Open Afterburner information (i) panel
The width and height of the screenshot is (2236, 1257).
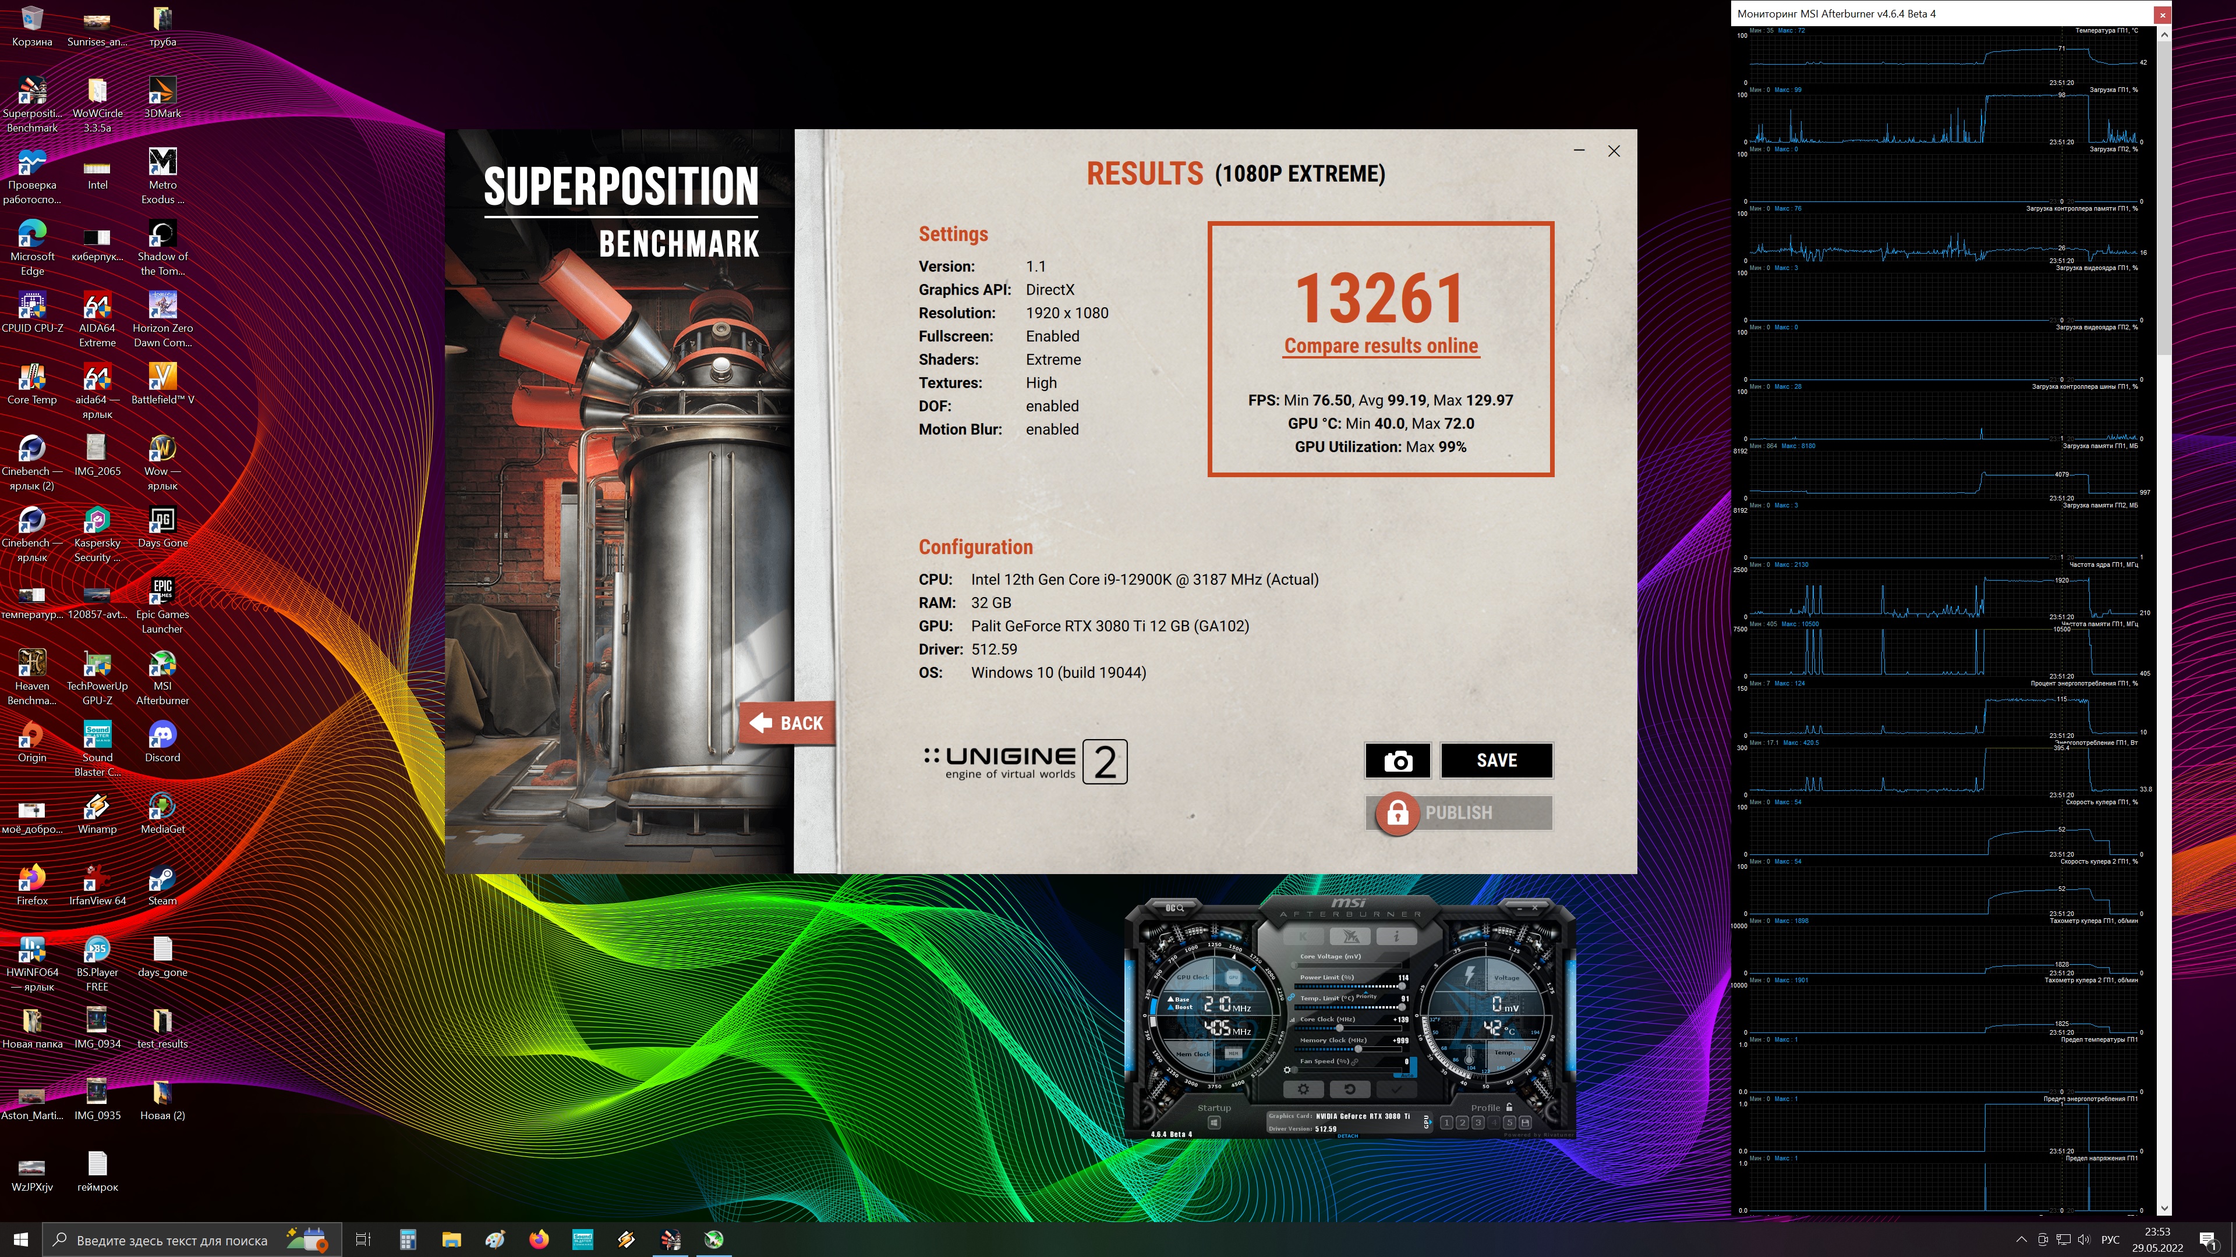(x=1397, y=936)
